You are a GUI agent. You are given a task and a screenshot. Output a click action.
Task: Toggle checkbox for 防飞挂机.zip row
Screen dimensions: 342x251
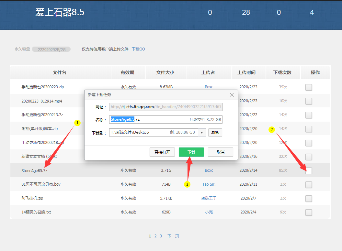[x=309, y=198]
